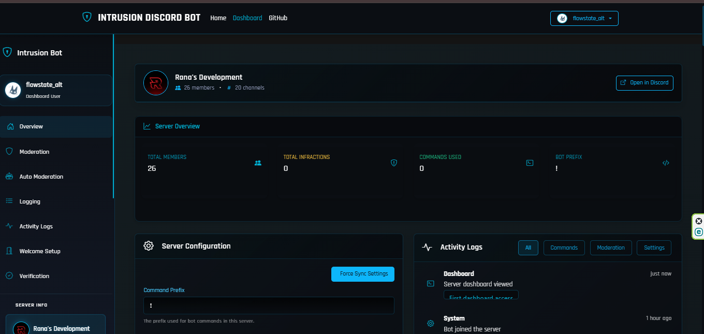Click the code icon in Bot Prefix card
The width and height of the screenshot is (704, 334).
[666, 163]
